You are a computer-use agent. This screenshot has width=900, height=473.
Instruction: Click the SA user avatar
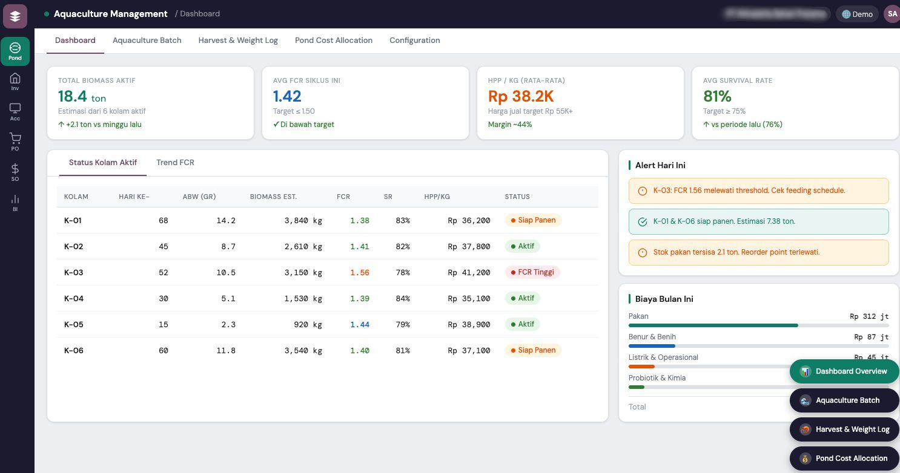[892, 14]
